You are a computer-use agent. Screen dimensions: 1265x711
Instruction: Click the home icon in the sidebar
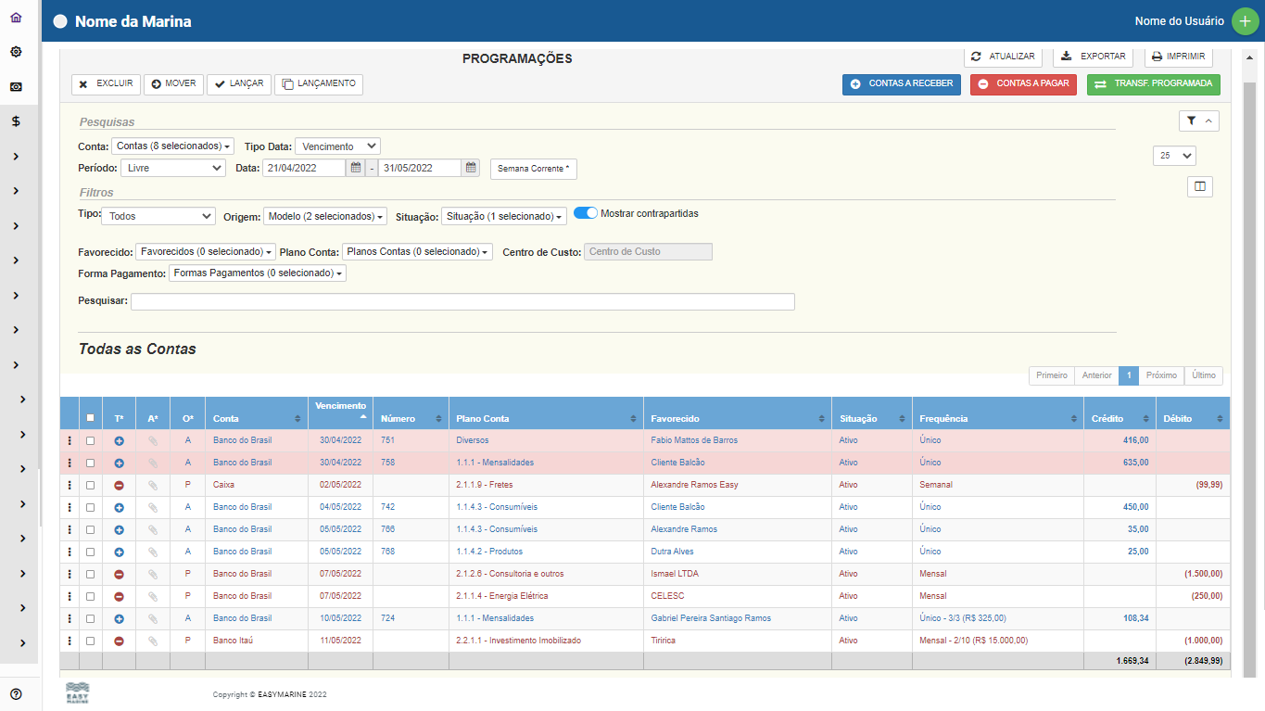coord(16,18)
